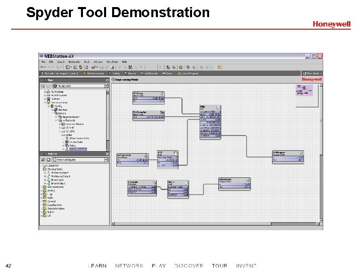Select Drivers node in the Nav tree

tap(62, 113)
